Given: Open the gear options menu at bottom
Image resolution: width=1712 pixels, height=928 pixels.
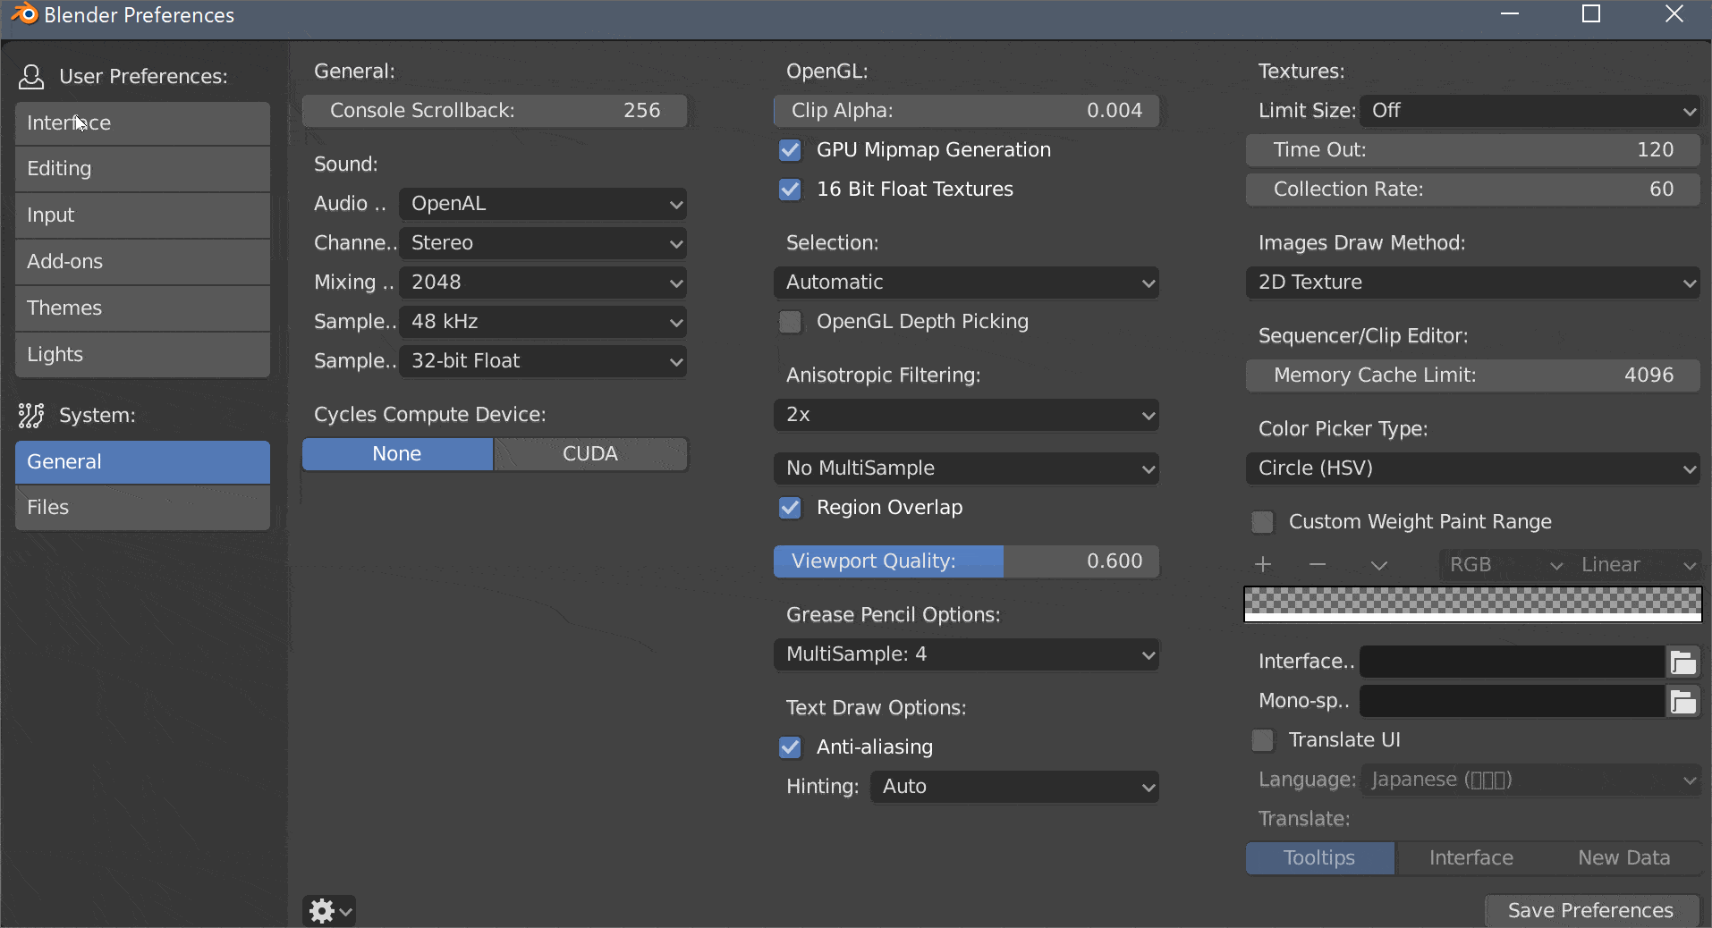Looking at the screenshot, I should pos(329,911).
